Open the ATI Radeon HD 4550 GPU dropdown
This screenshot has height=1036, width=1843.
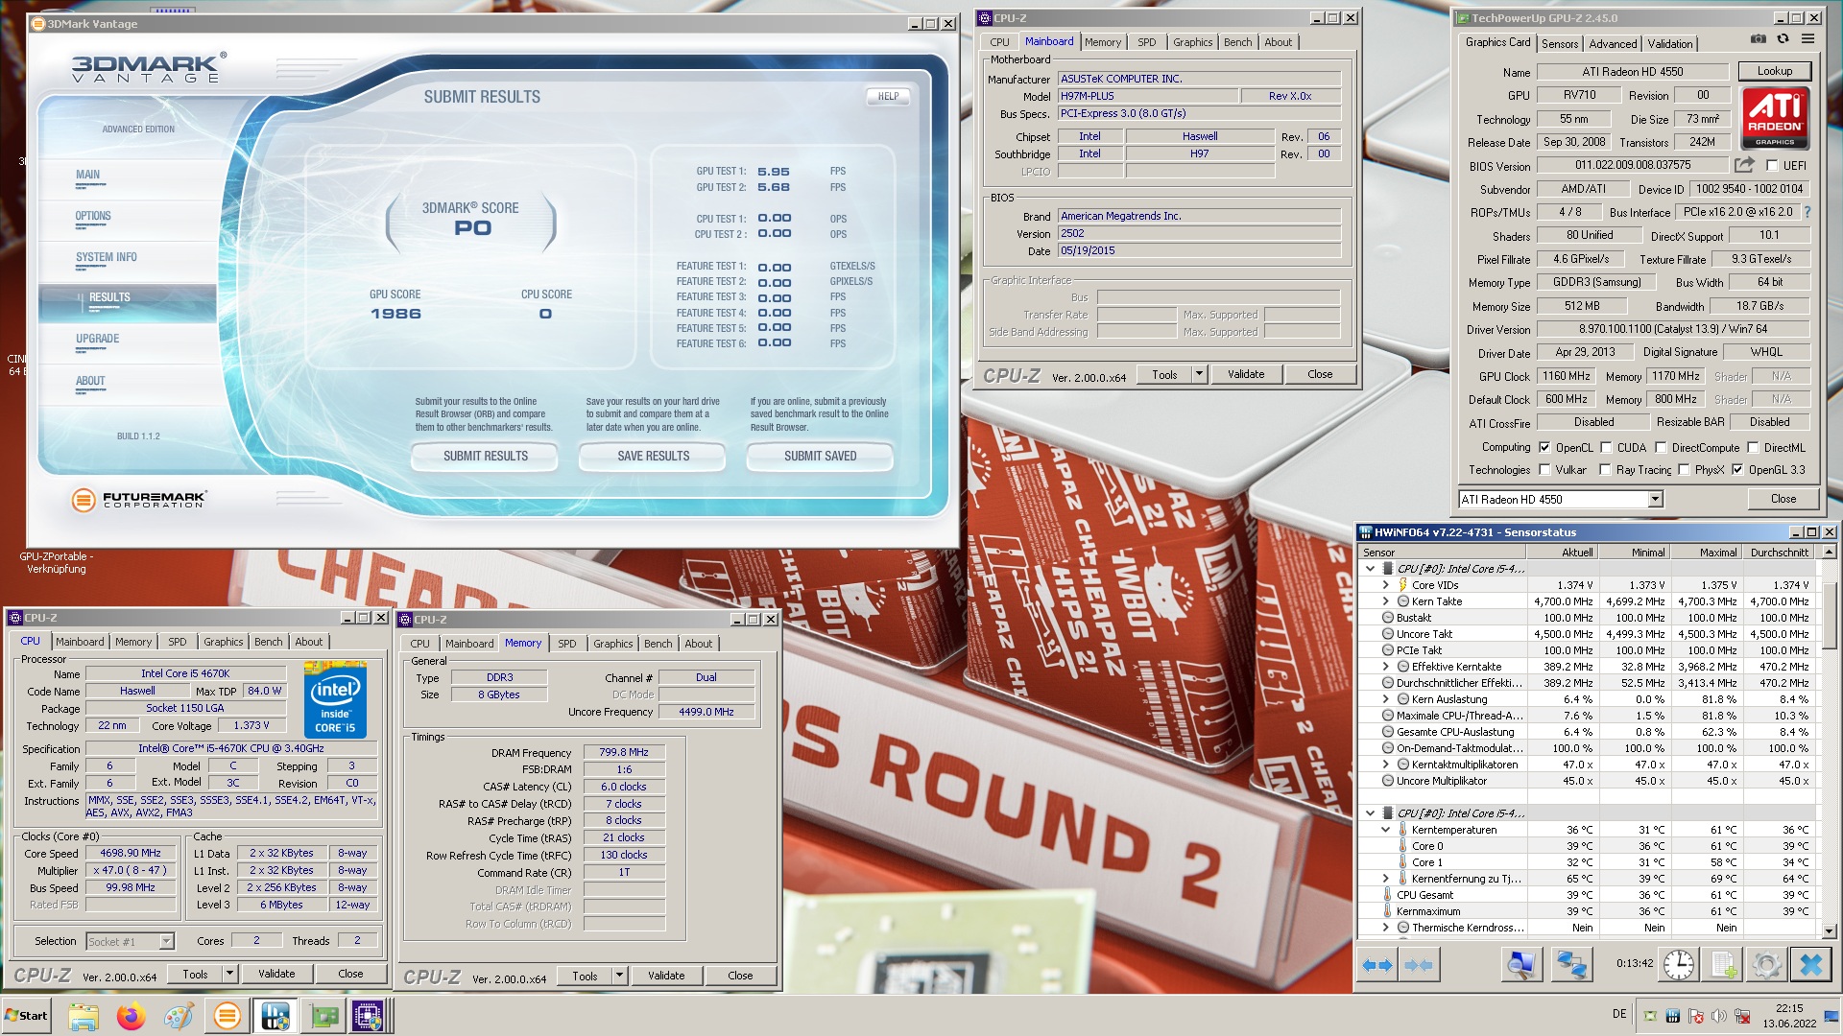(x=1655, y=499)
